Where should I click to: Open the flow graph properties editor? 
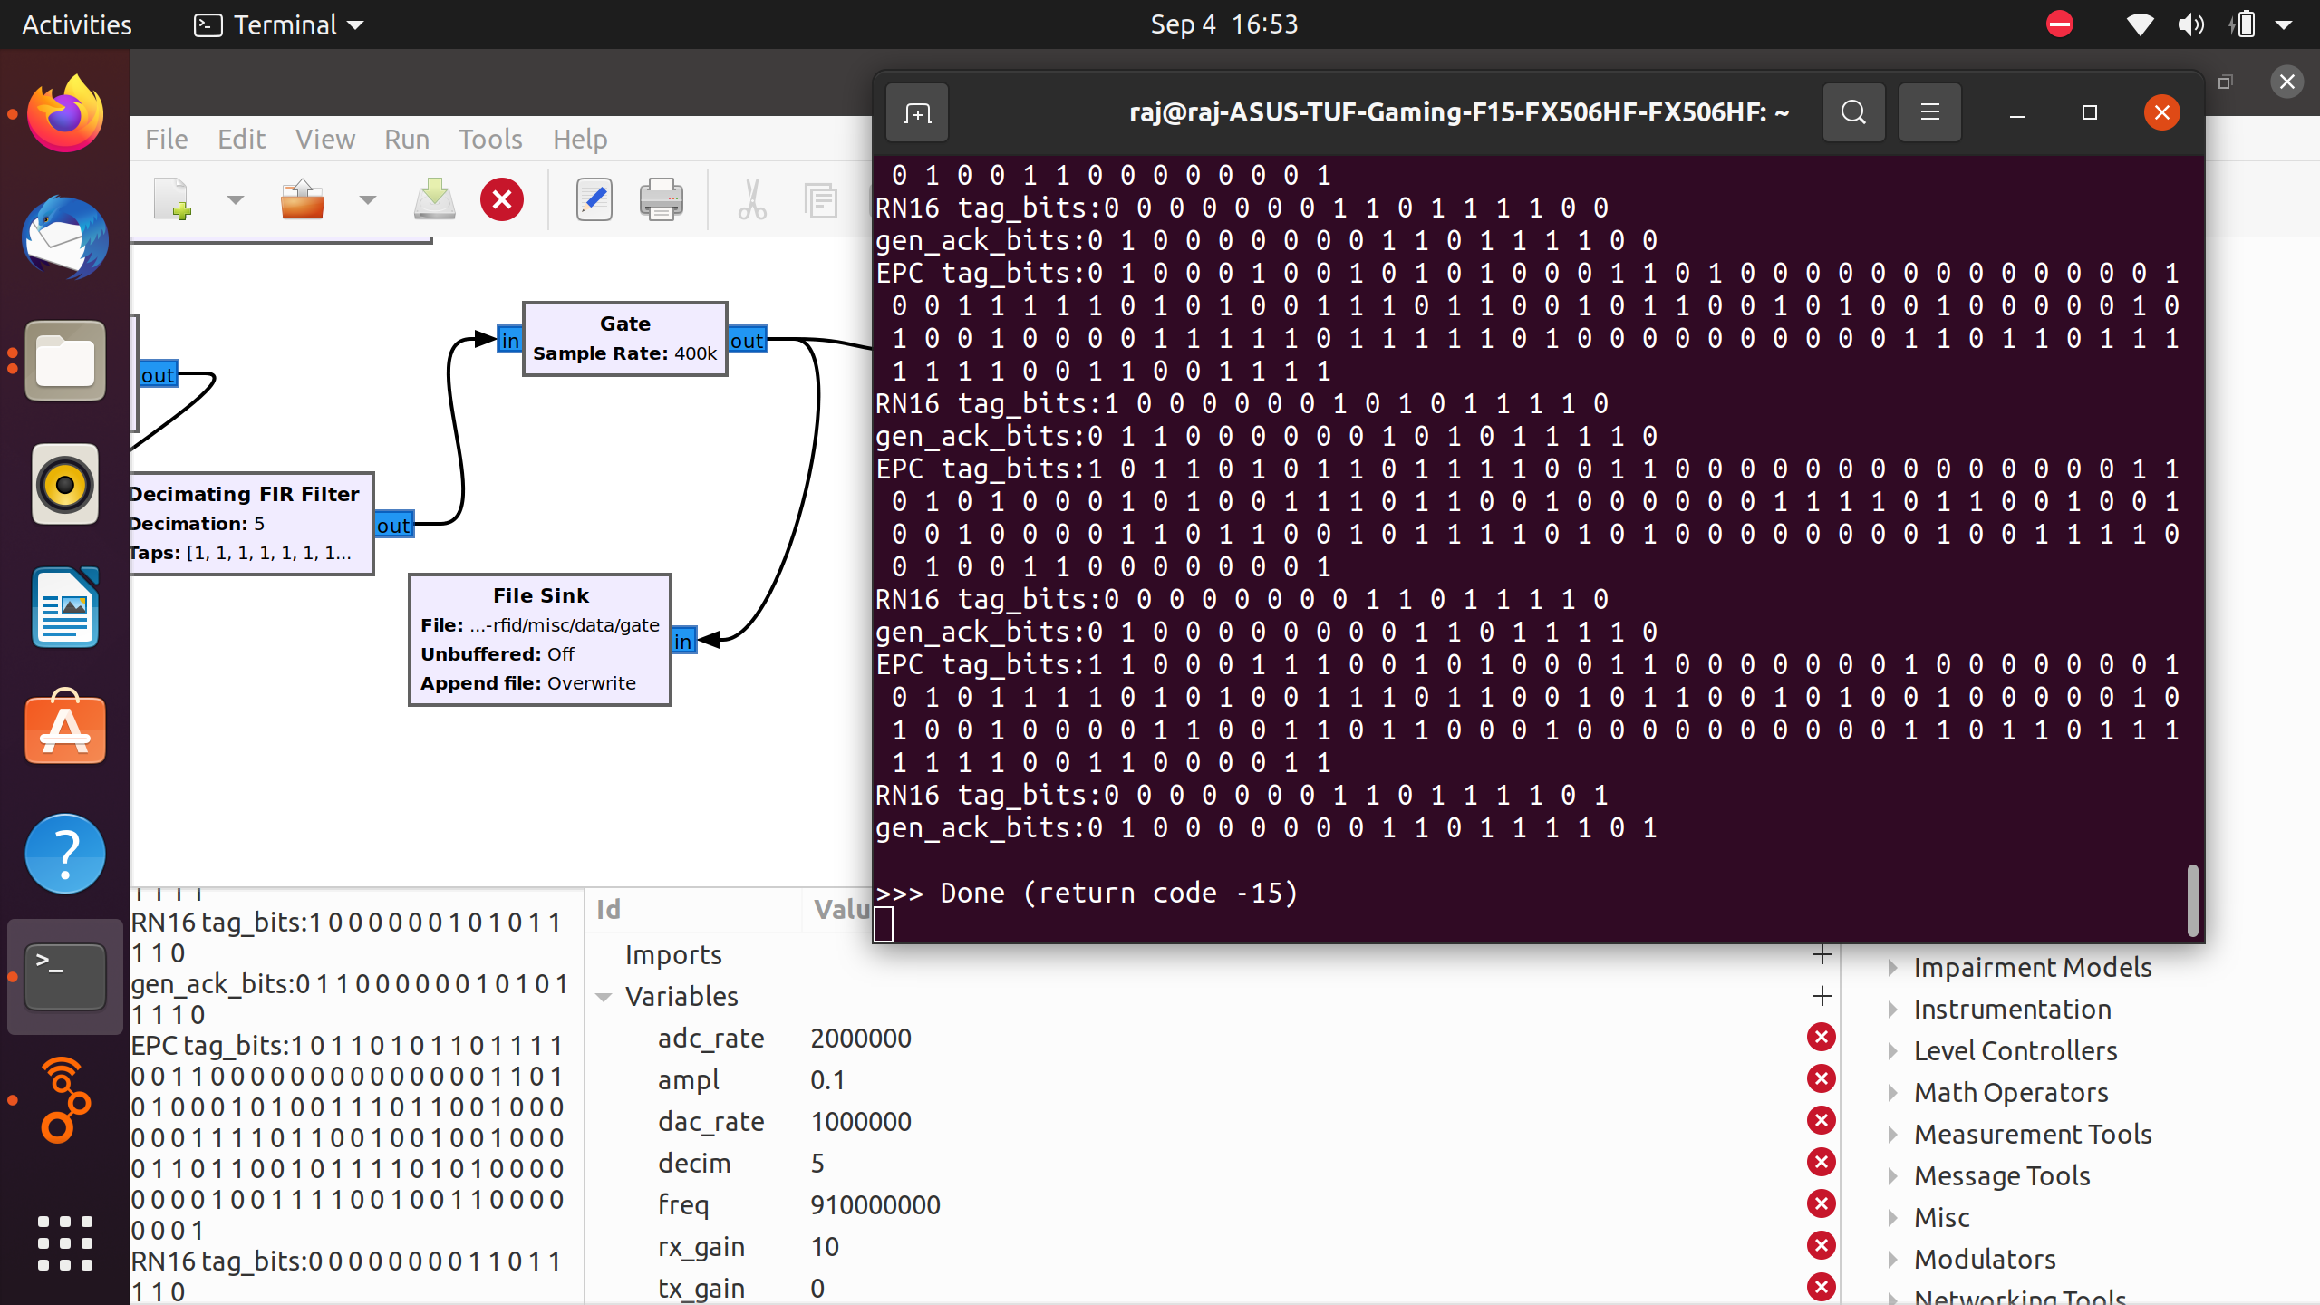(594, 199)
